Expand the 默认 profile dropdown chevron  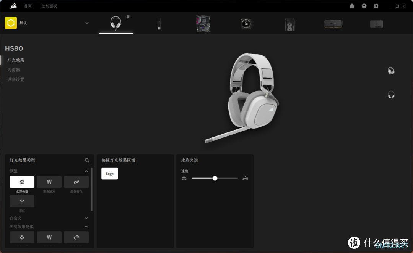pos(87,23)
